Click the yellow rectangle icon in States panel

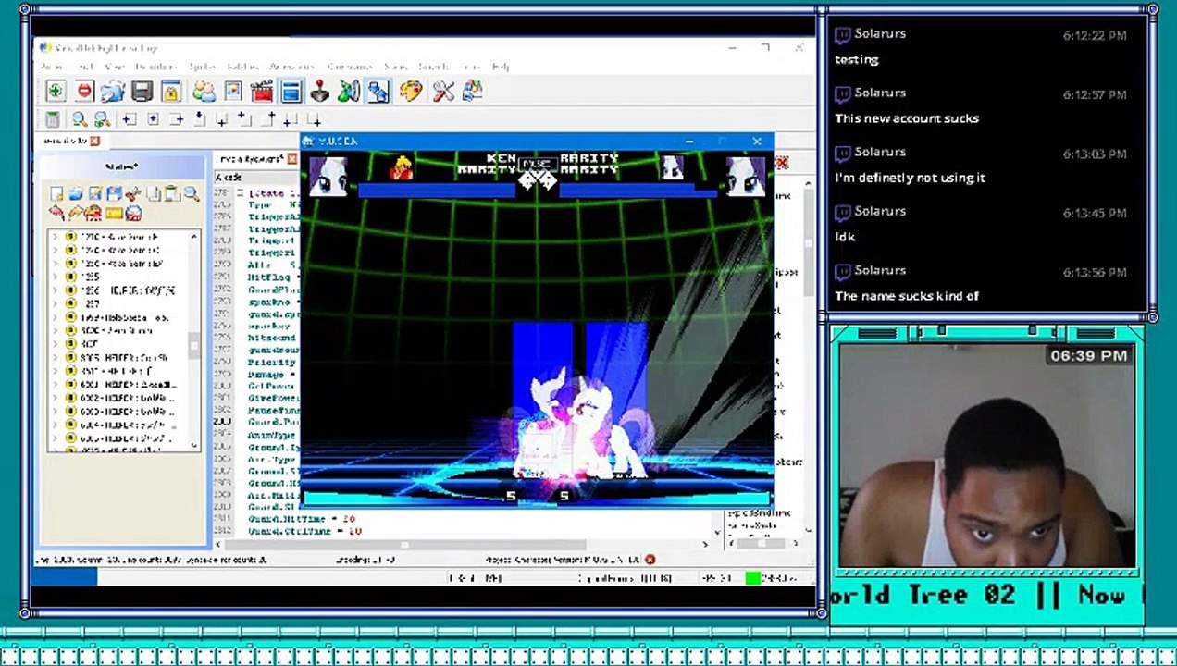(114, 214)
